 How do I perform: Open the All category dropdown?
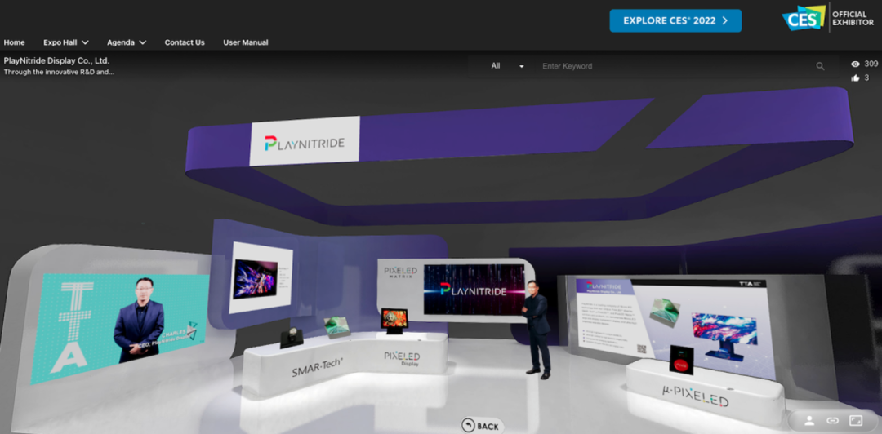506,66
